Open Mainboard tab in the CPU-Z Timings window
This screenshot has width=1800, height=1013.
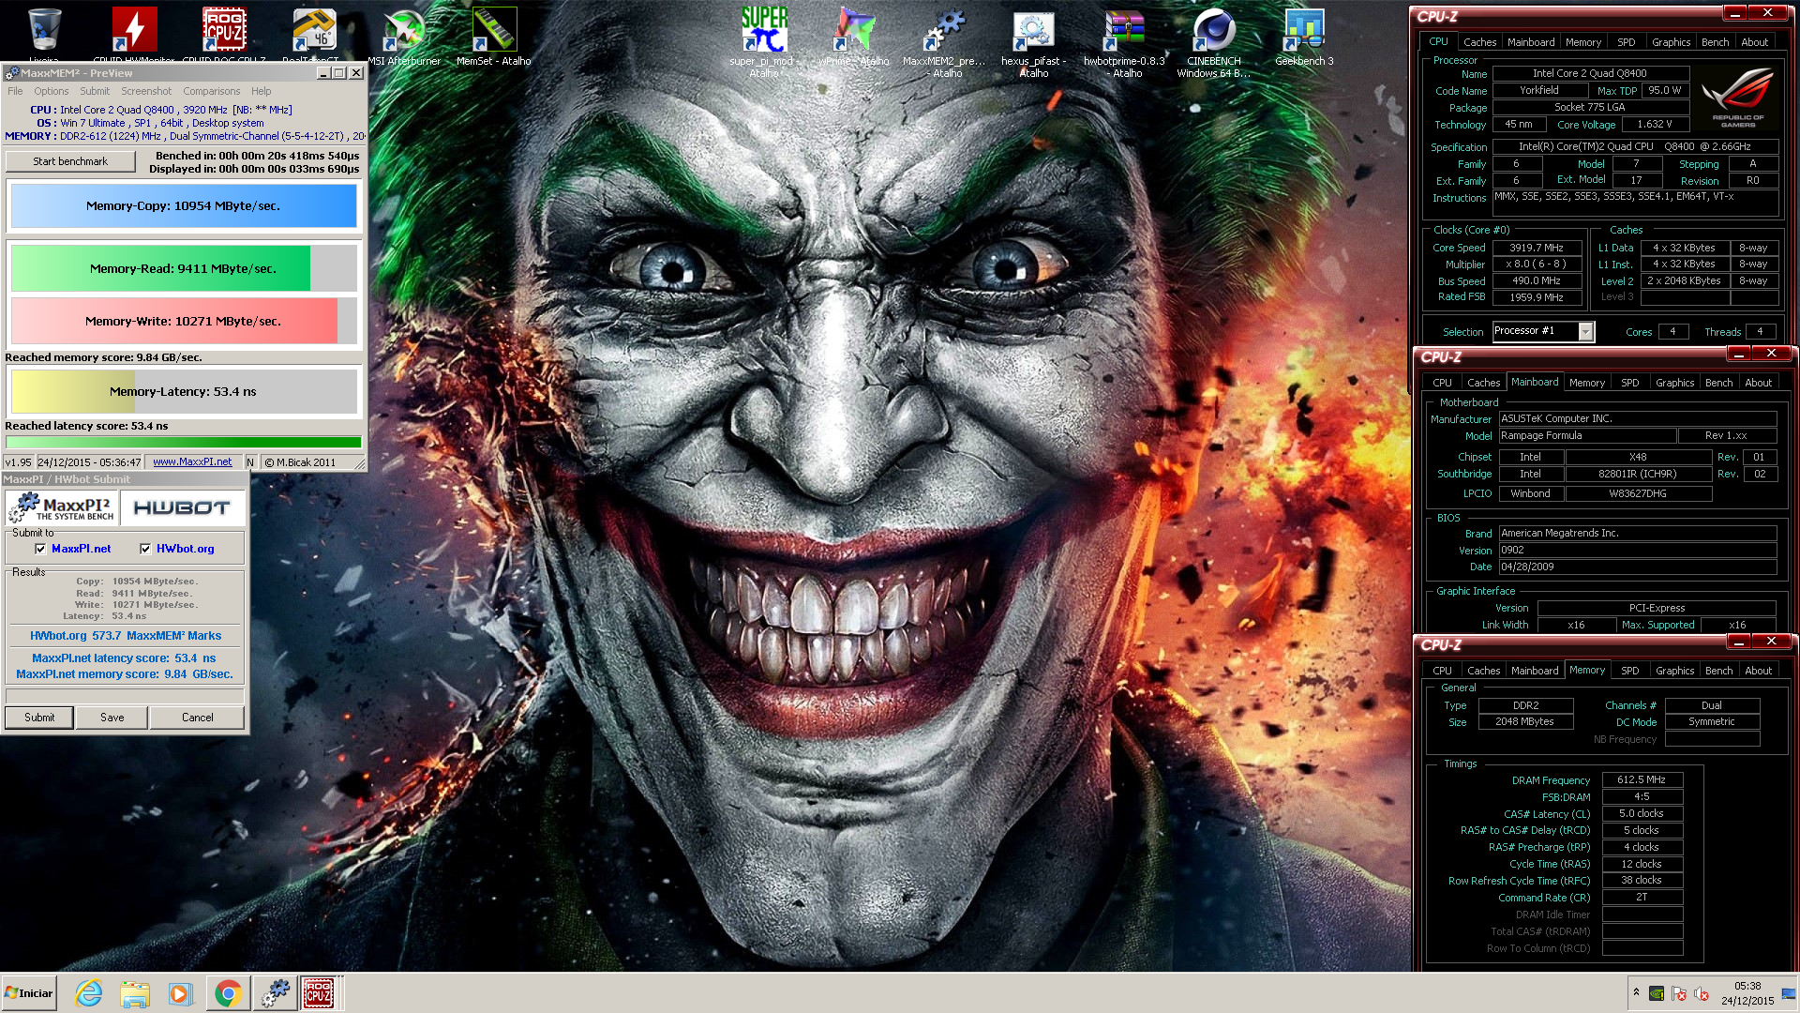(x=1534, y=671)
